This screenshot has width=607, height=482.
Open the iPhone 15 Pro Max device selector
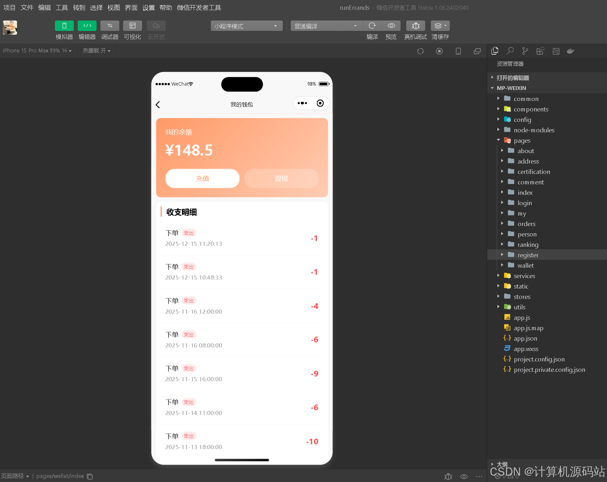point(37,51)
